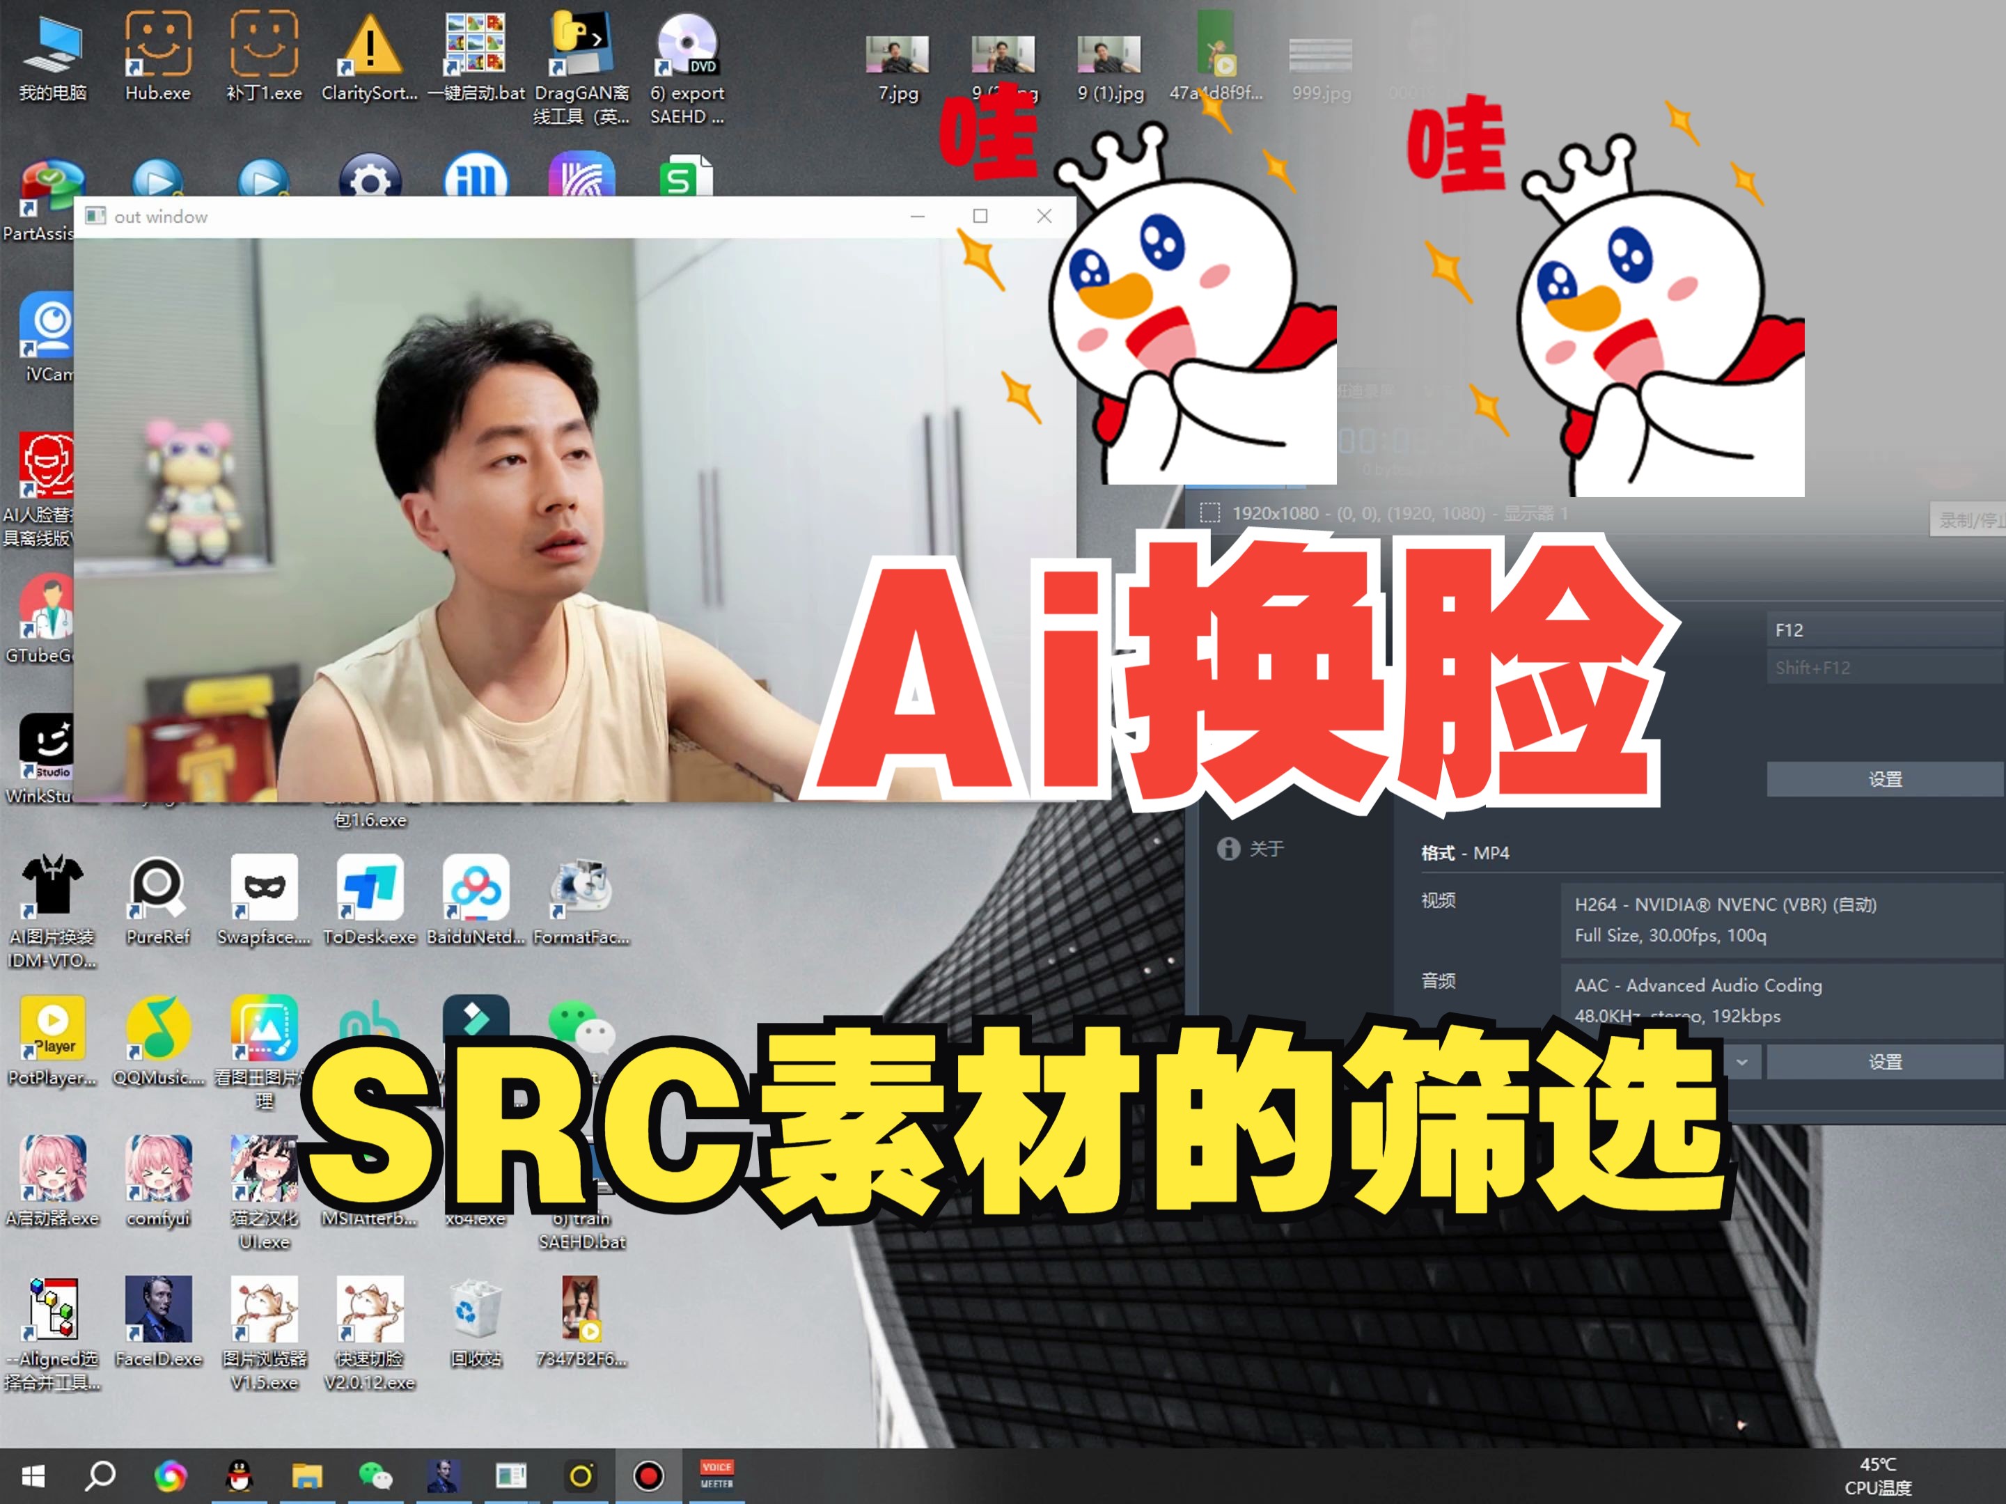Open the 关于 section in recorder sidebar
This screenshot has width=2006, height=1504.
[1251, 848]
